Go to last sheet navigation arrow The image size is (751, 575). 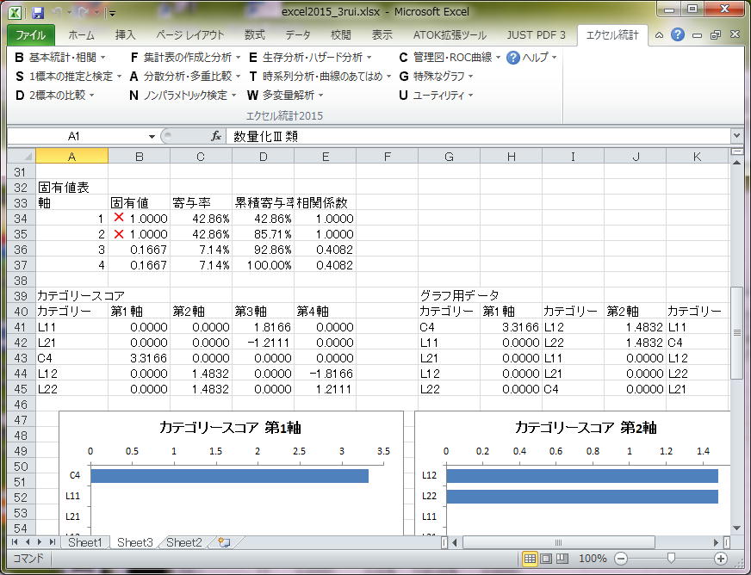point(52,542)
